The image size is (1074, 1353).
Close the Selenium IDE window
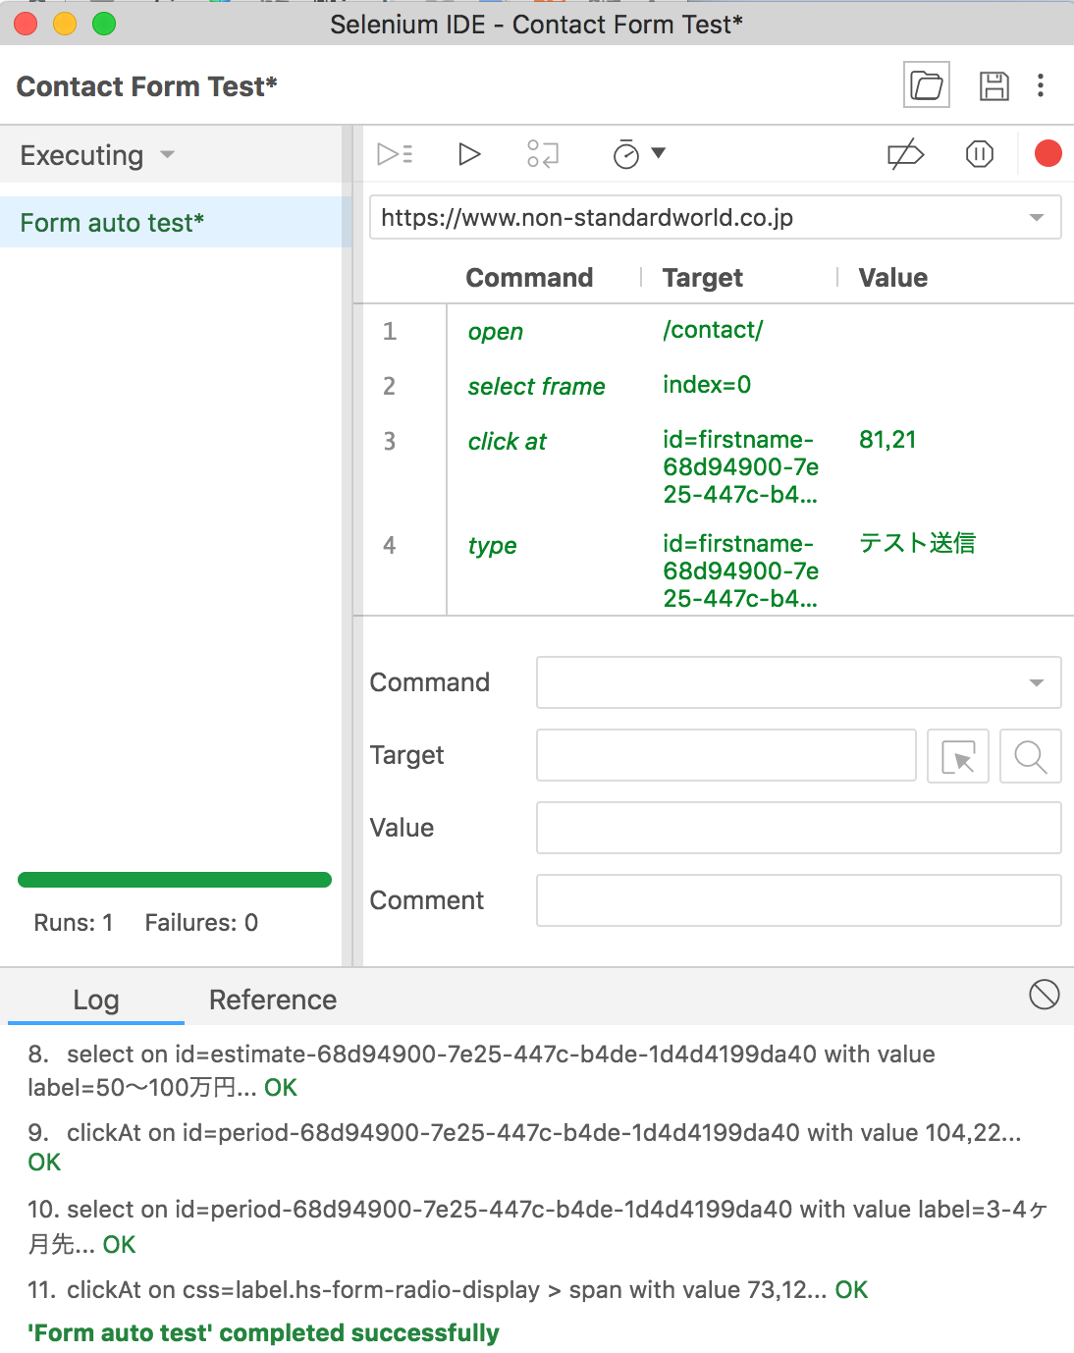[26, 24]
